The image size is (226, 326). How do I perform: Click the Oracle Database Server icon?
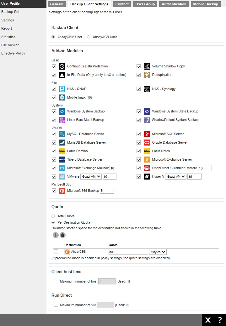tap(147, 143)
